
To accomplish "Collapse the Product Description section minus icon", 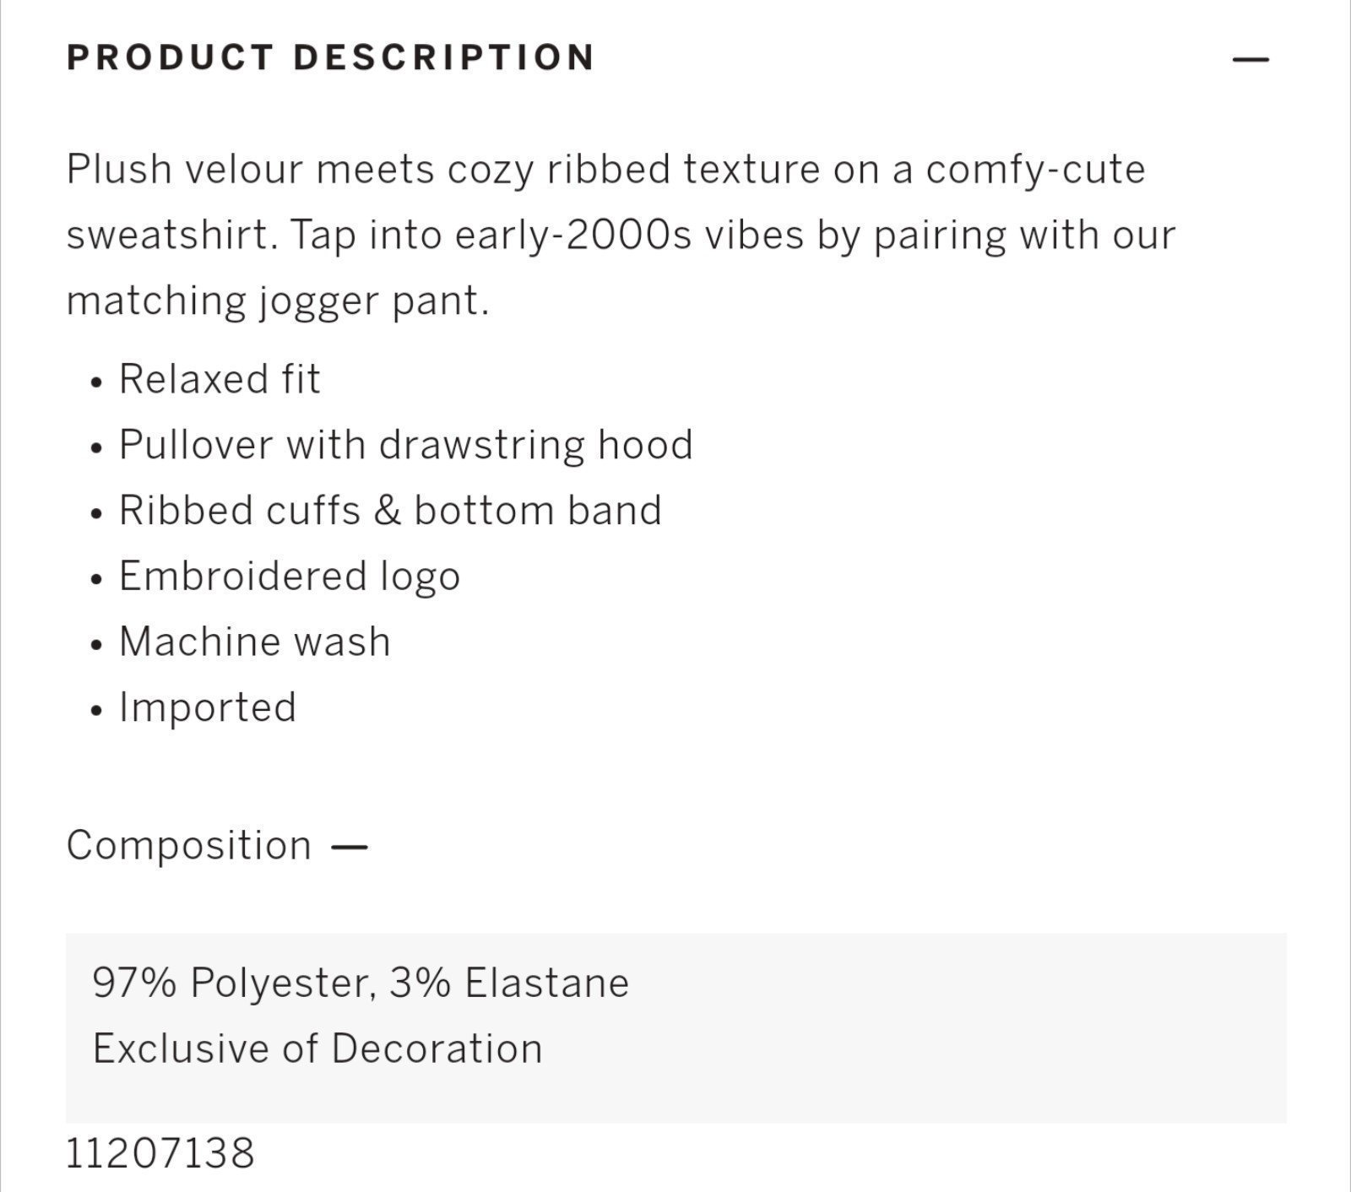I will point(1251,59).
